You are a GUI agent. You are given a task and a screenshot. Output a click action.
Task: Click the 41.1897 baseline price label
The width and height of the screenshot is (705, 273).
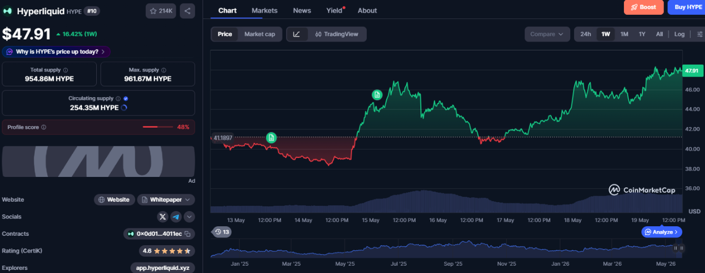223,138
